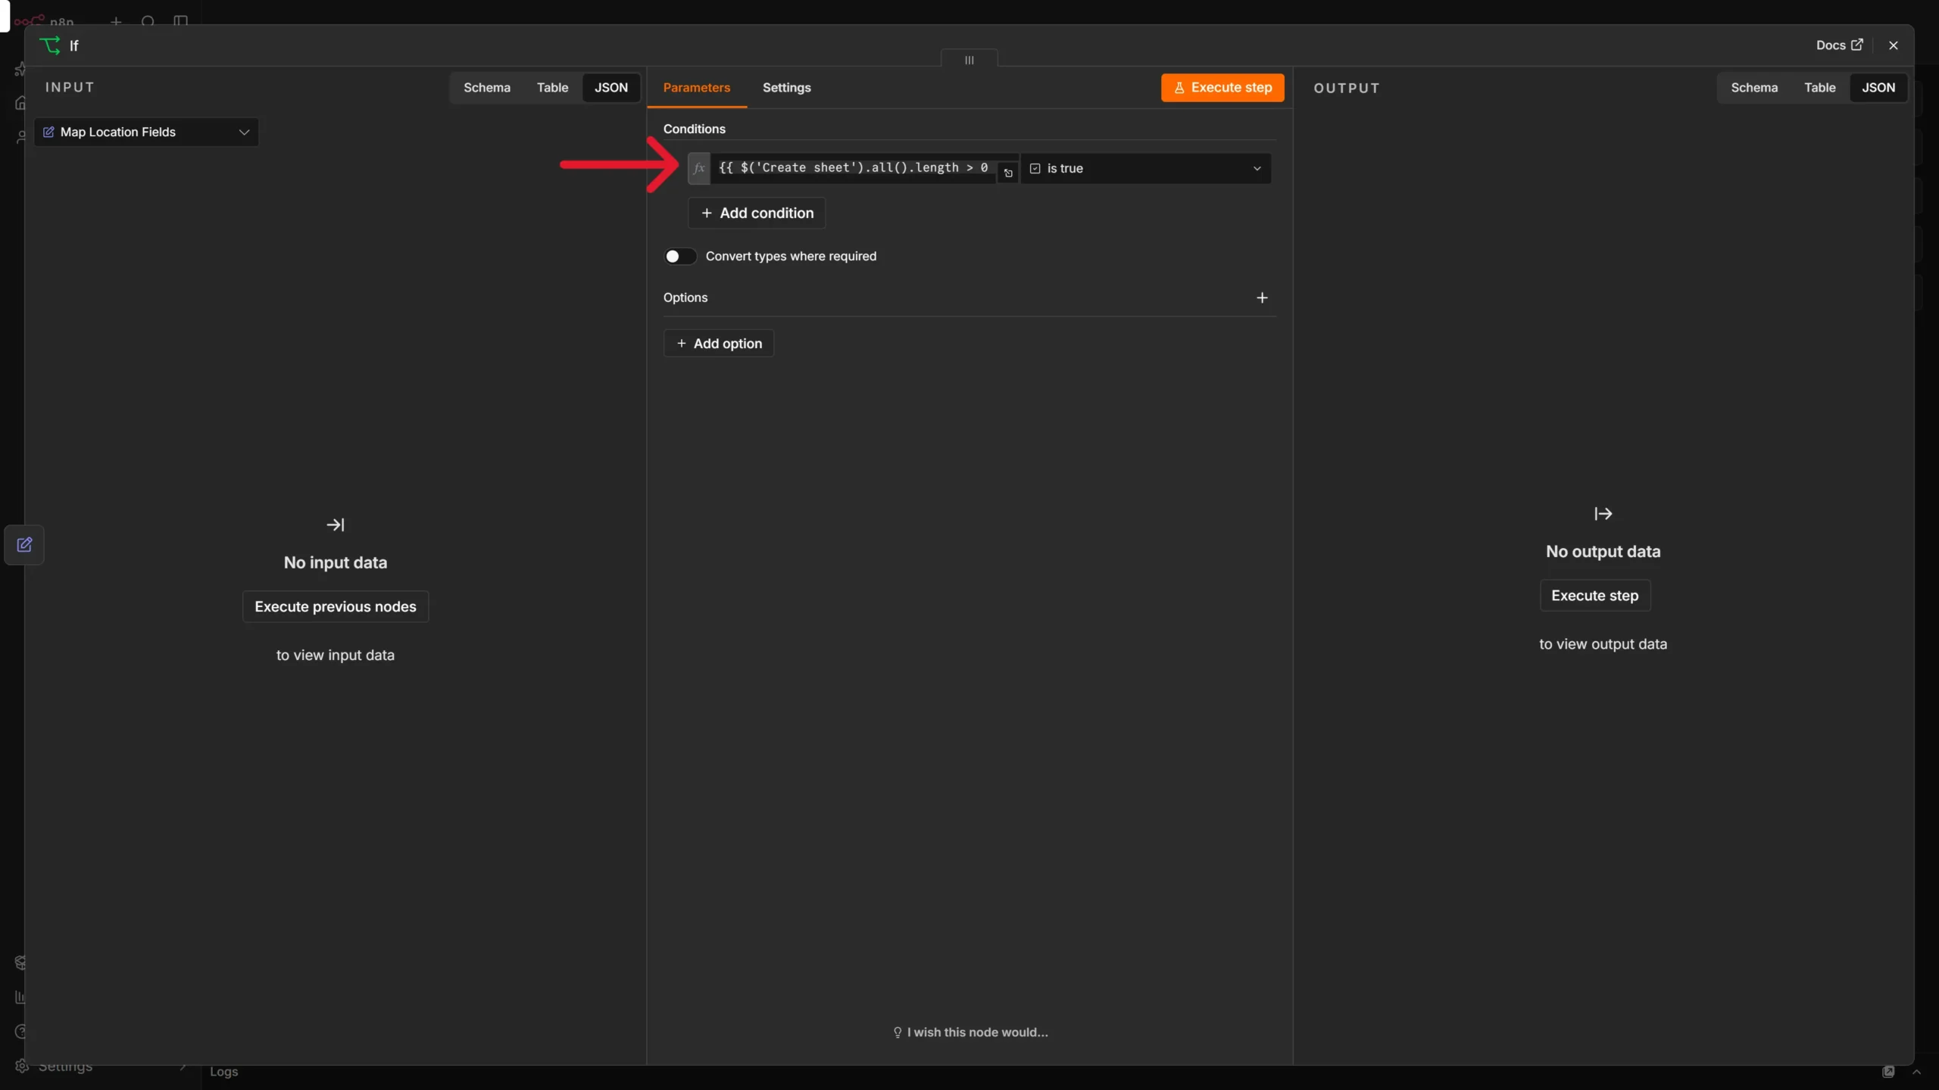The width and height of the screenshot is (1939, 1090).
Task: Open the Settings tab
Action: point(786,88)
